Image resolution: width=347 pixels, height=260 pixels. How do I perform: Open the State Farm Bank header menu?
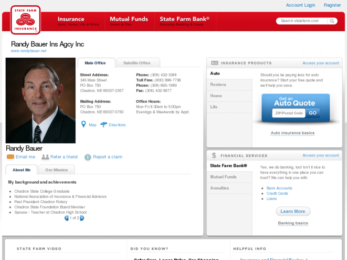pos(185,21)
